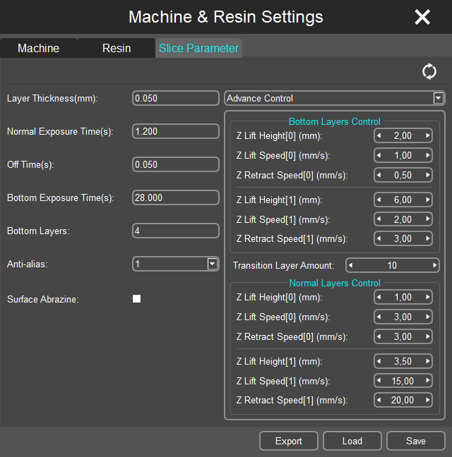Viewport: 452px width, 457px height.
Task: Increase Bottom Z Retract Speed[1] with right arrow
Action: point(427,239)
